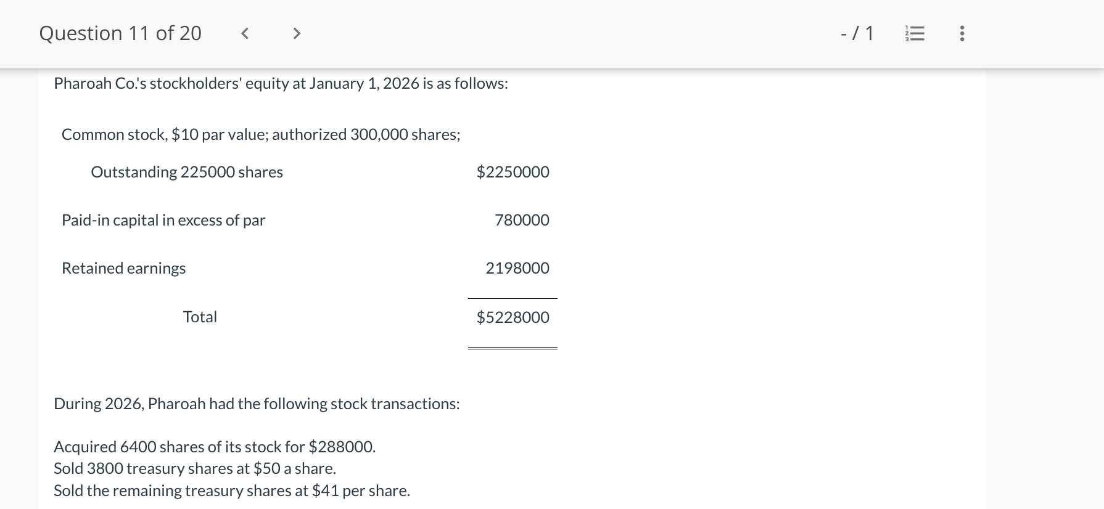Click the right chevron for next question

pyautogui.click(x=296, y=34)
